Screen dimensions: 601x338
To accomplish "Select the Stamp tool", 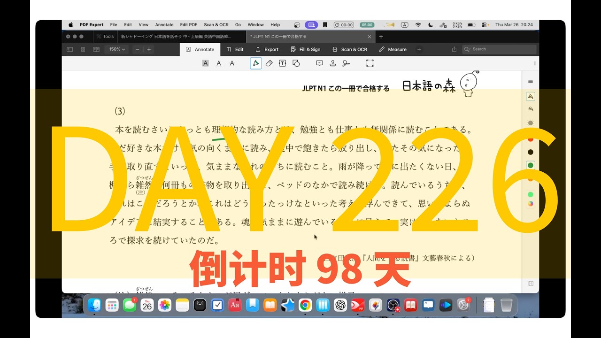I will pyautogui.click(x=332, y=63).
